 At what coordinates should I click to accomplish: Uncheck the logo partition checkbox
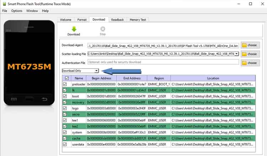(65, 108)
